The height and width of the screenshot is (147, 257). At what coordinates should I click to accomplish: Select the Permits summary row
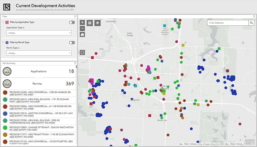[x=38, y=84]
